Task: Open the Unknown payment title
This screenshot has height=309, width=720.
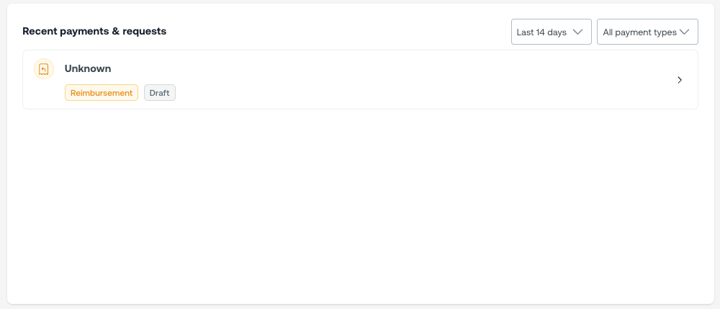Action: 88,68
